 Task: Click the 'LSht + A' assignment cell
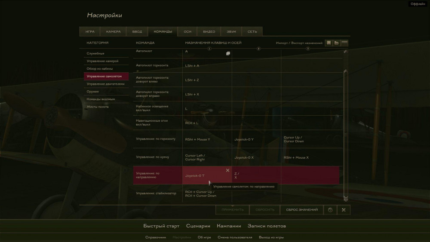click(207, 65)
